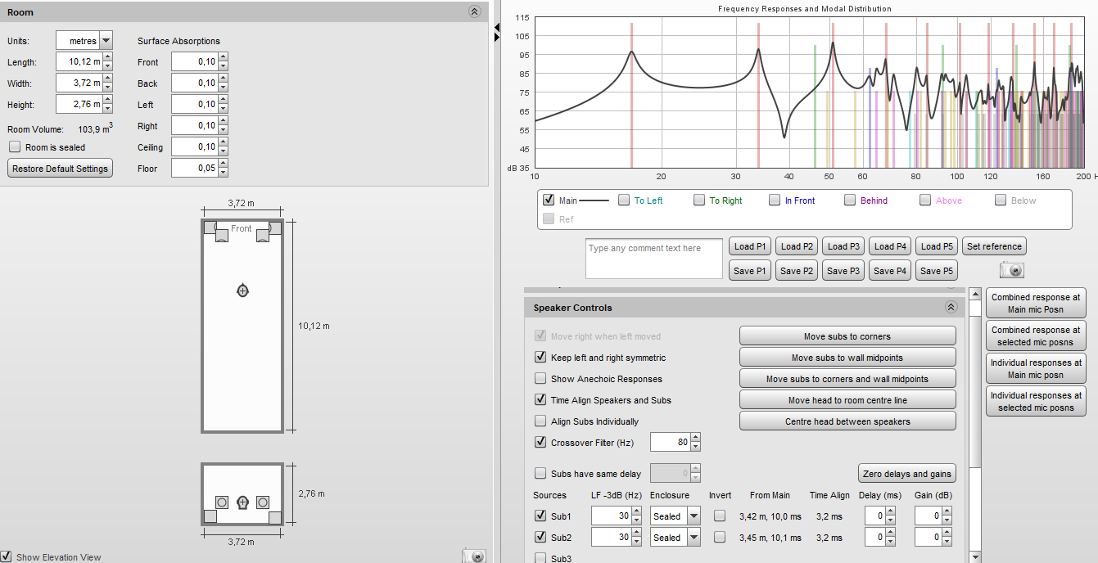
Task: Toggle Show Anechoic Responses checkbox
Action: point(540,379)
